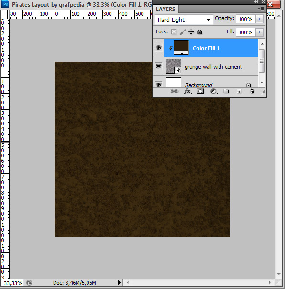Delete layer with trash icon

tap(252, 91)
